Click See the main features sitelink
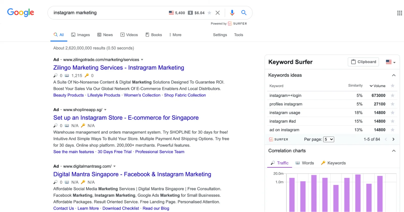 coord(73,152)
